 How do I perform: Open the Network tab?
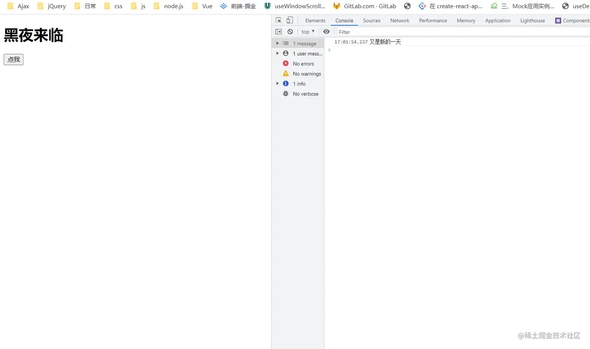click(400, 21)
